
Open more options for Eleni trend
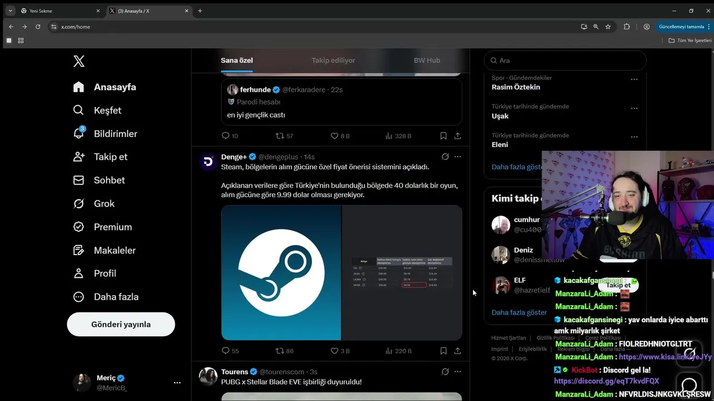tap(634, 137)
